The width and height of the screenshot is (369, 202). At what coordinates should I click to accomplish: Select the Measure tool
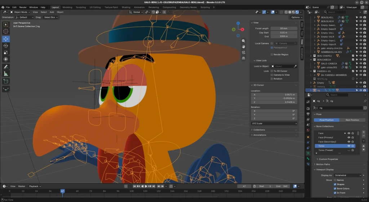(6, 74)
